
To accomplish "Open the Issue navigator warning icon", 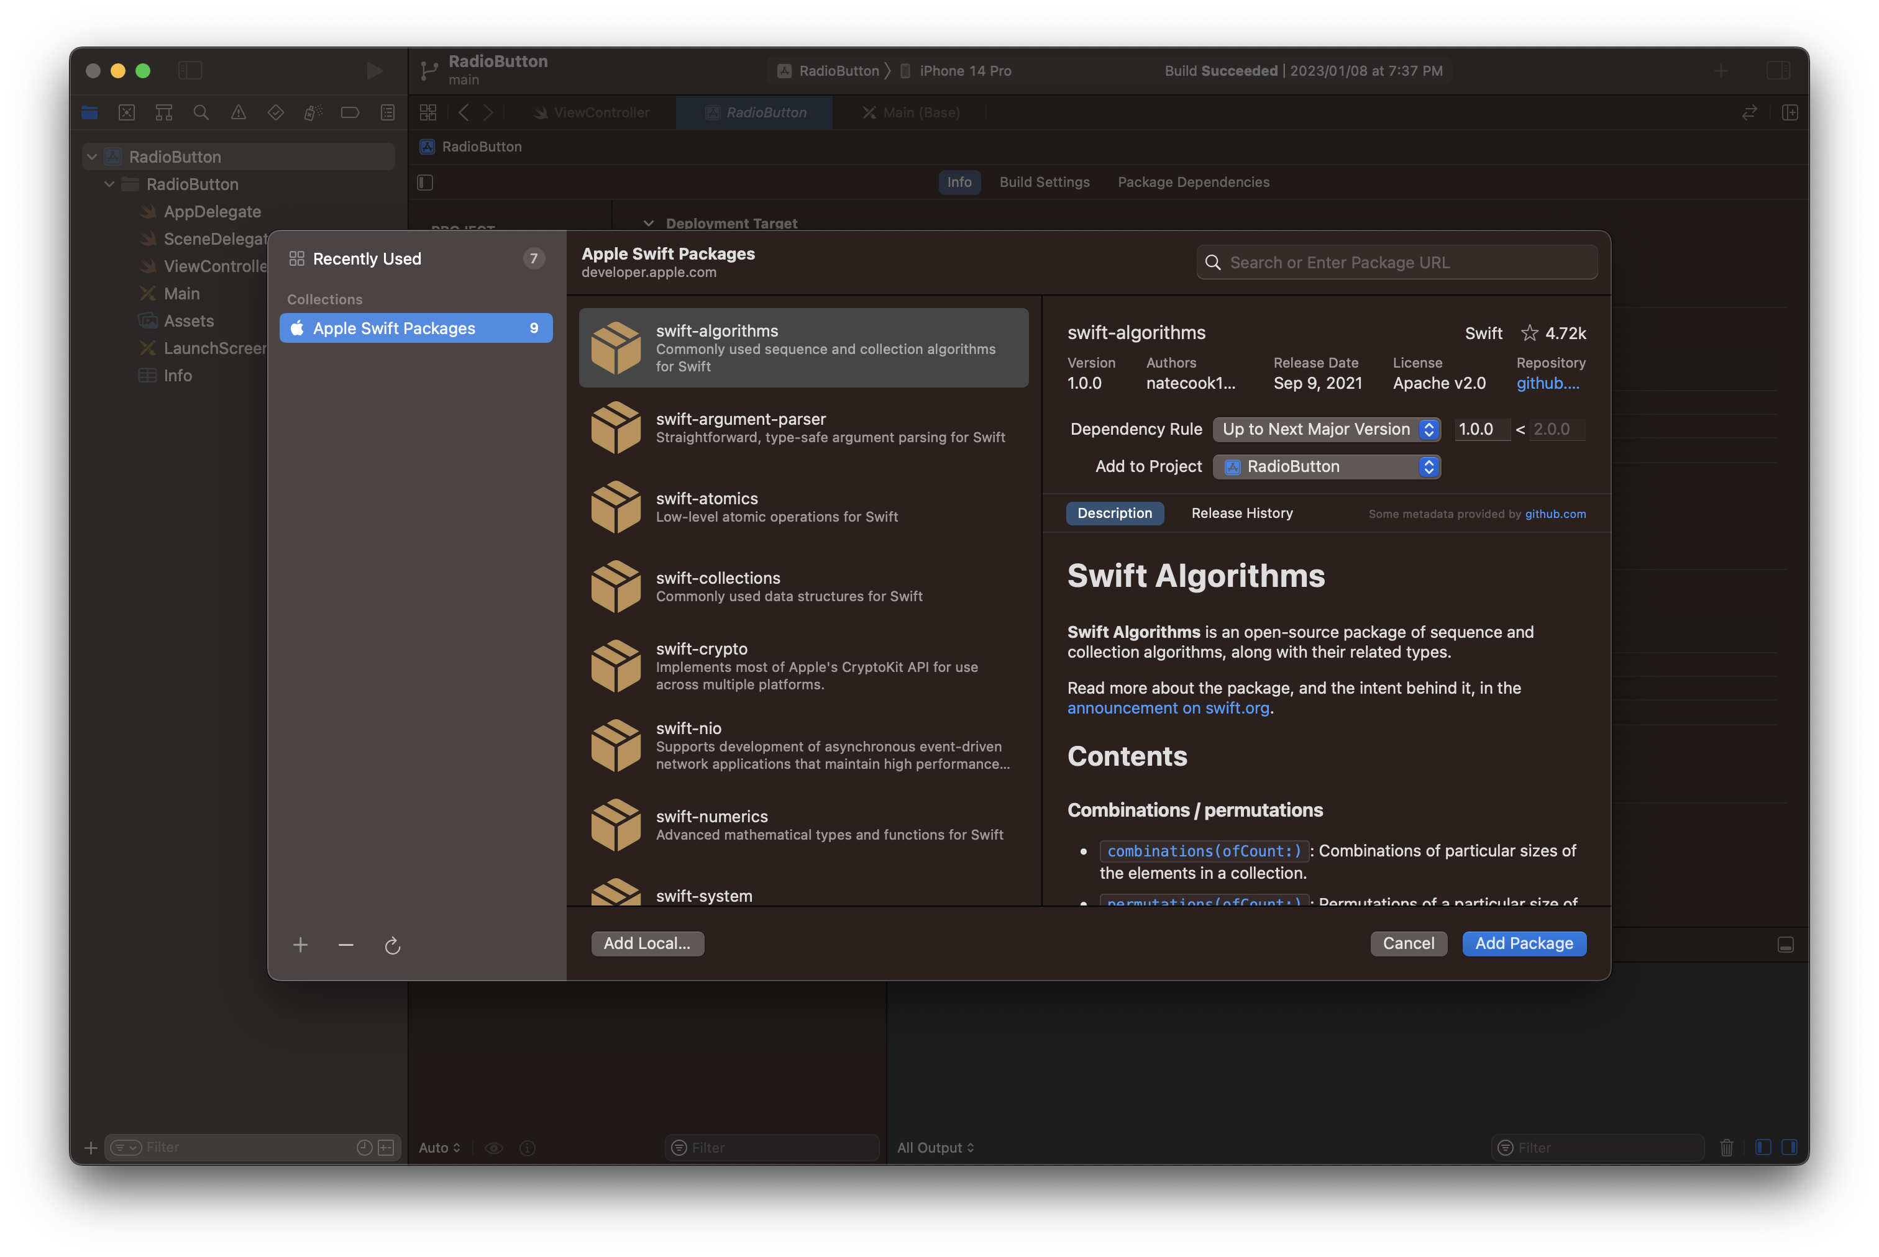I will pos(238,113).
